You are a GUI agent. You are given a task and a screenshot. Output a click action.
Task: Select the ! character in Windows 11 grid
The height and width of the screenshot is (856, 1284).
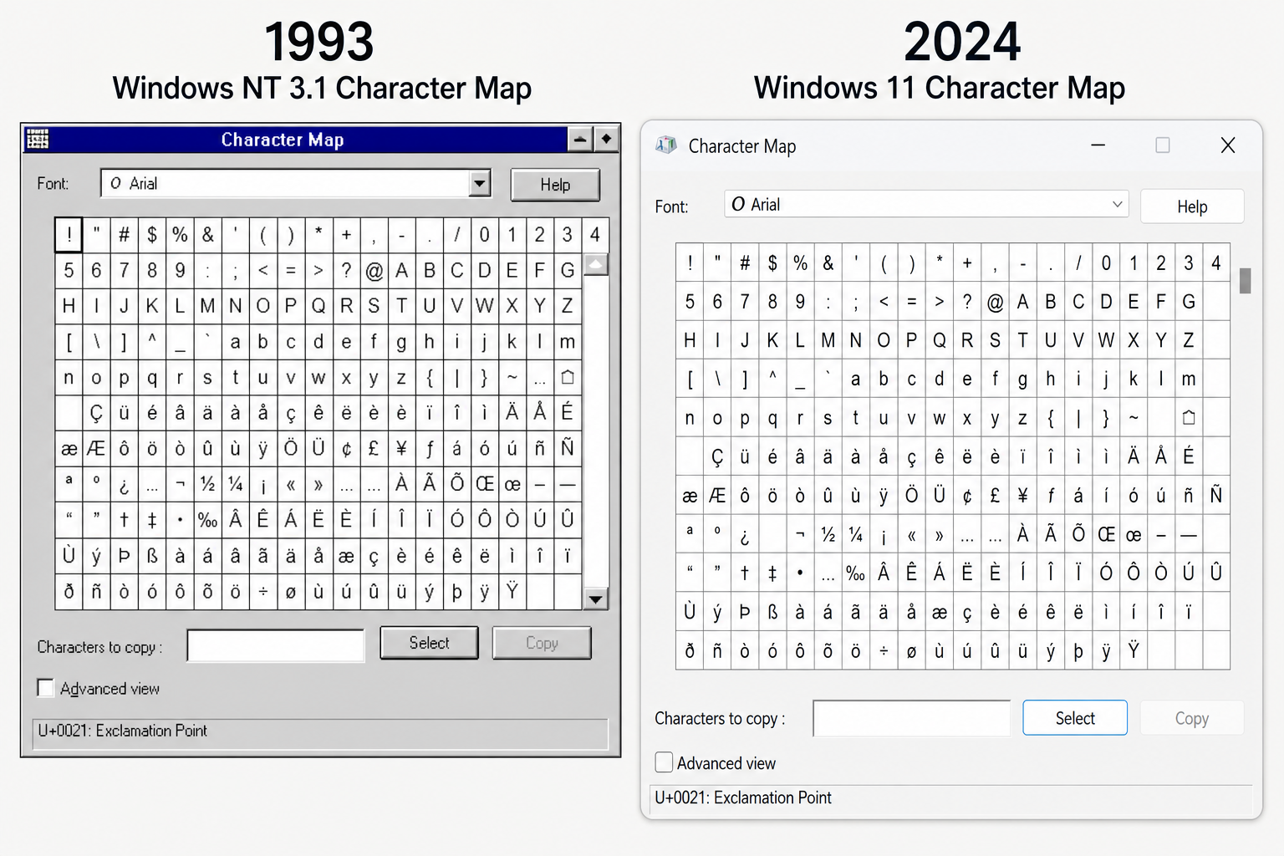tap(690, 263)
